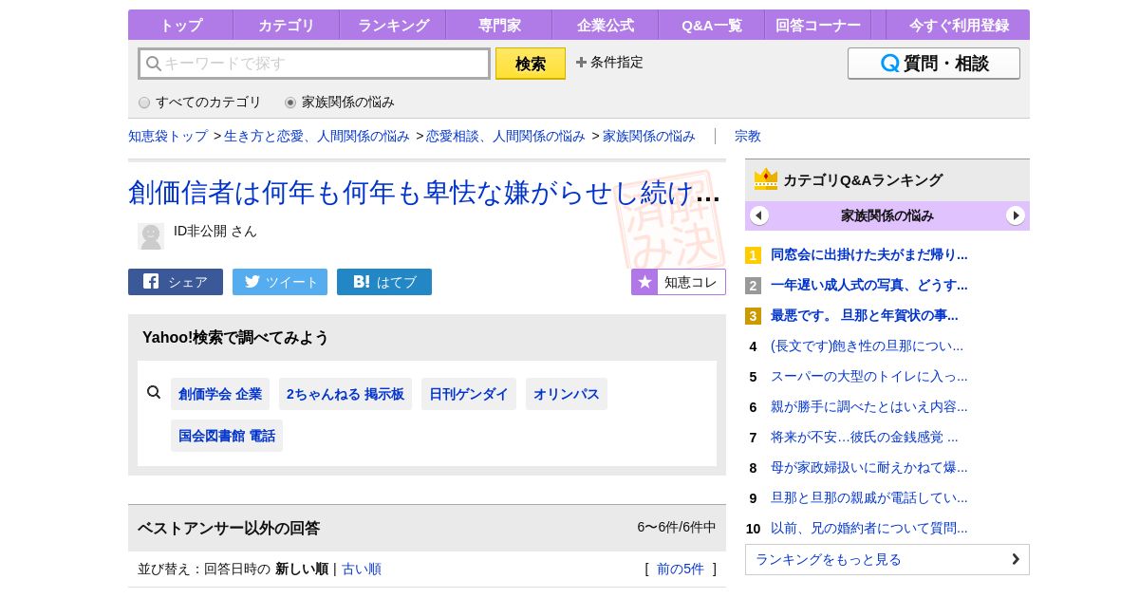Click the 家族関係の悩み ranking header
This screenshot has height=598, width=1139.
coord(887,215)
